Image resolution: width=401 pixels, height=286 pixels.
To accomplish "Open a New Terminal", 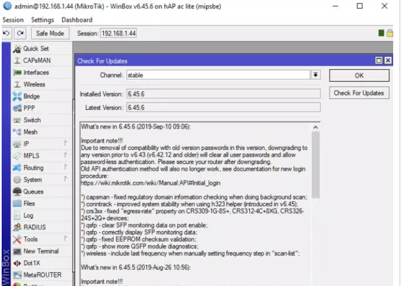I will (x=41, y=251).
